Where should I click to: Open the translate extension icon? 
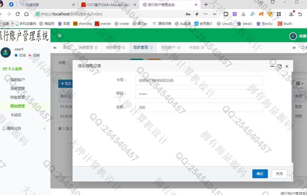[234, 14]
